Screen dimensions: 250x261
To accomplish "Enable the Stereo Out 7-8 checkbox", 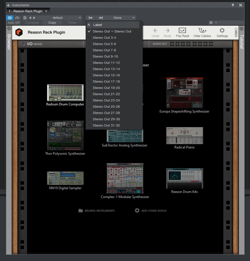I will [89, 50].
